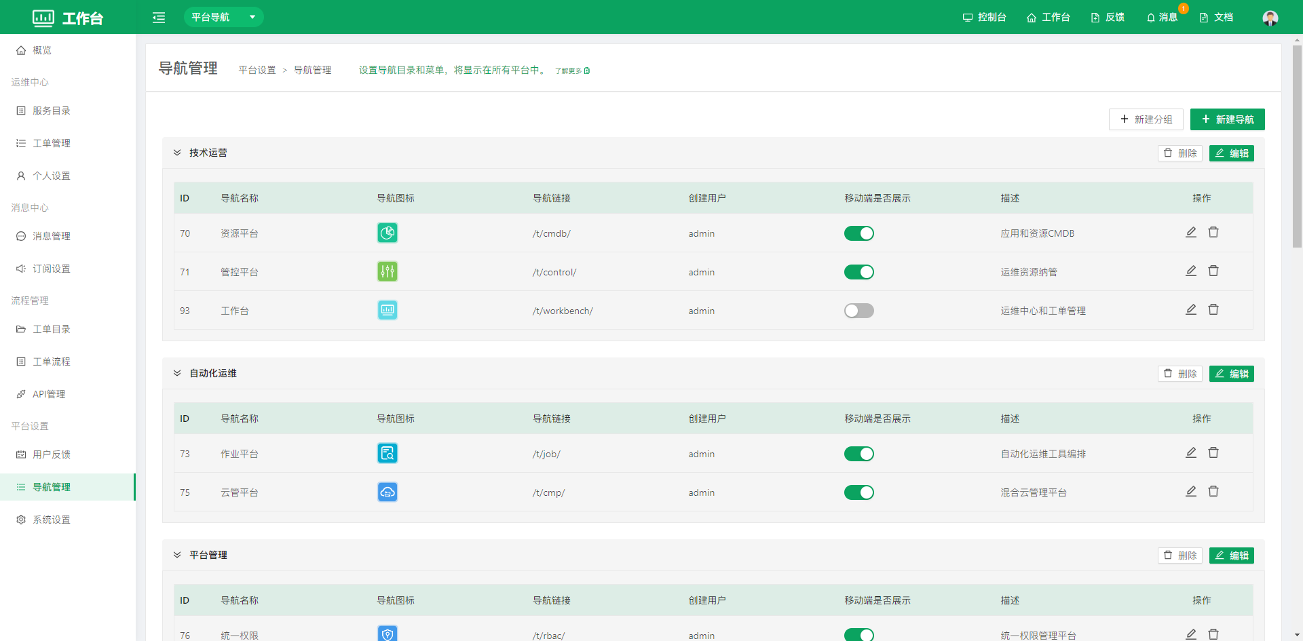Open 服务目录 in the sidebar

[x=68, y=111]
